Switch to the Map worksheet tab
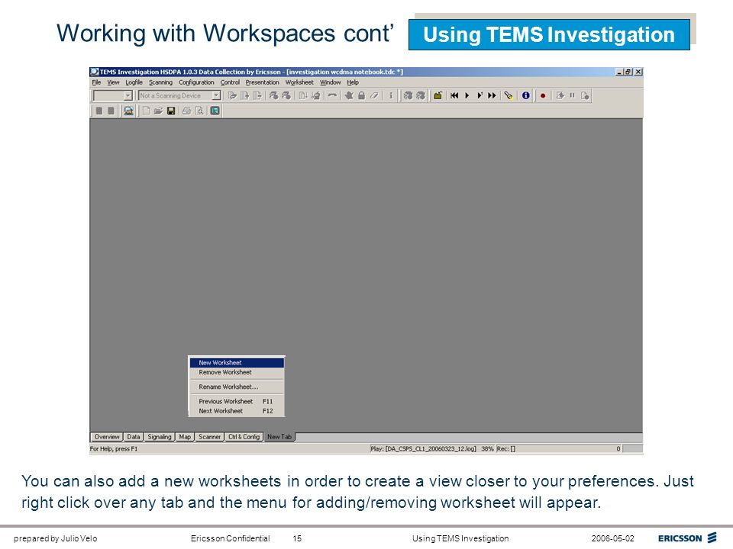733x549 pixels. pos(185,437)
